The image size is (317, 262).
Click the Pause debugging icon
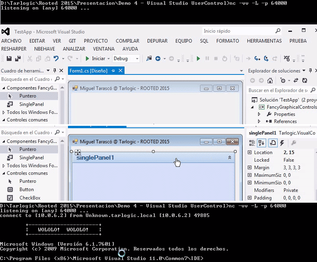coord(207,59)
